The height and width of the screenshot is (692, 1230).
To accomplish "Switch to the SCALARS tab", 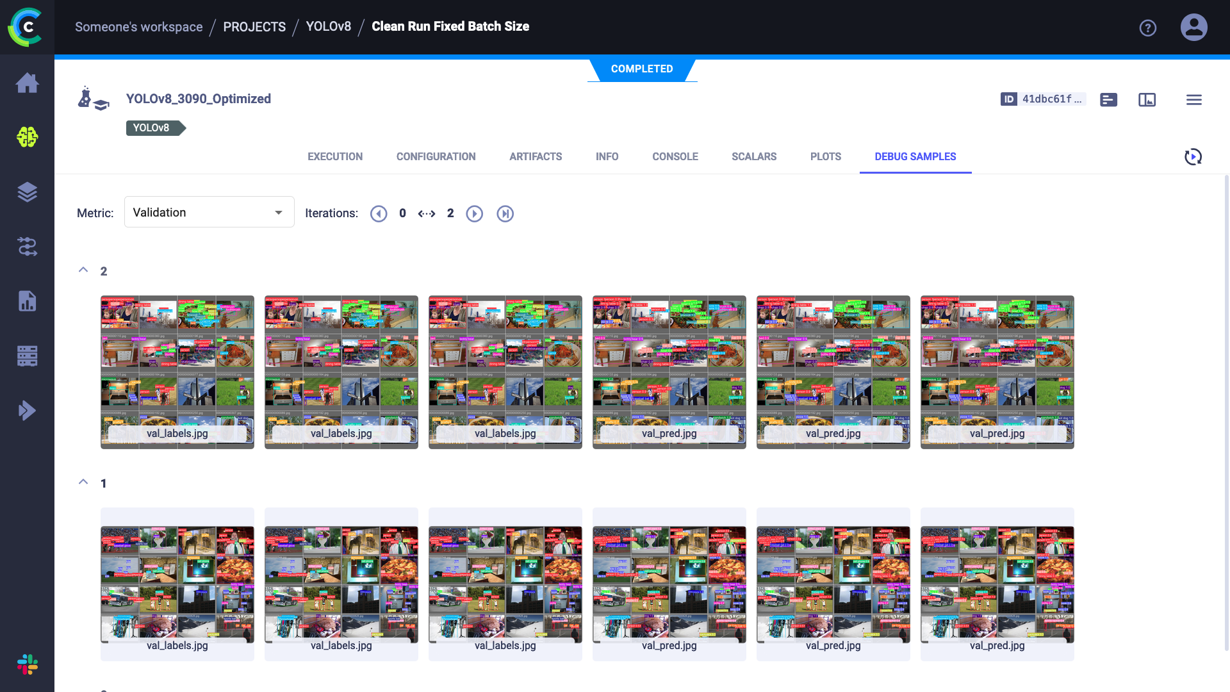I will [x=753, y=156].
